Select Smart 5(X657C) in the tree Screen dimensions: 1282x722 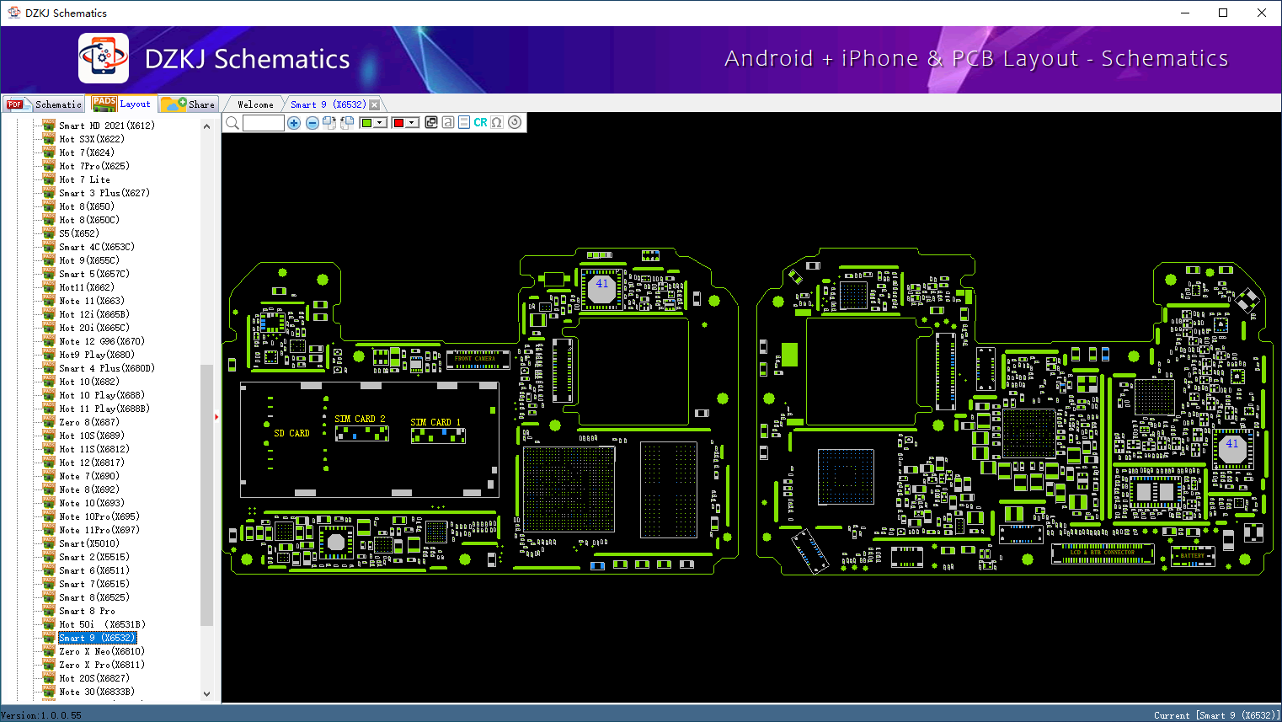[94, 274]
